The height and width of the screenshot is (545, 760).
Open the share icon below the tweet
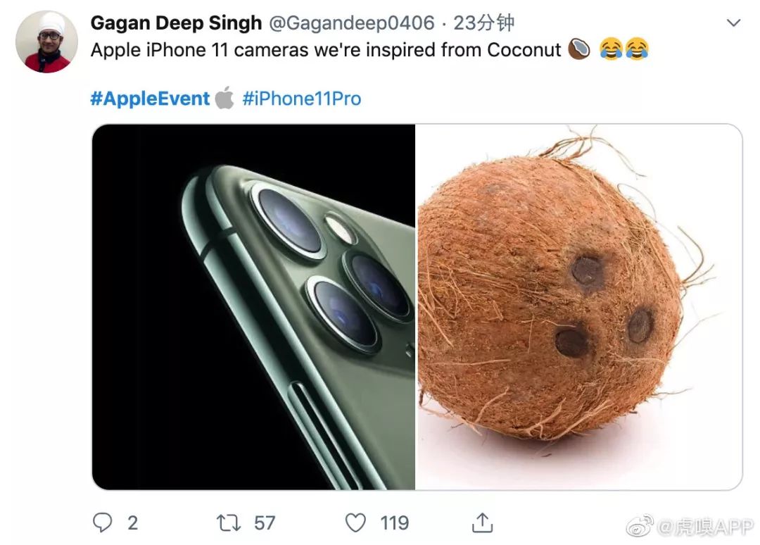coord(482,522)
